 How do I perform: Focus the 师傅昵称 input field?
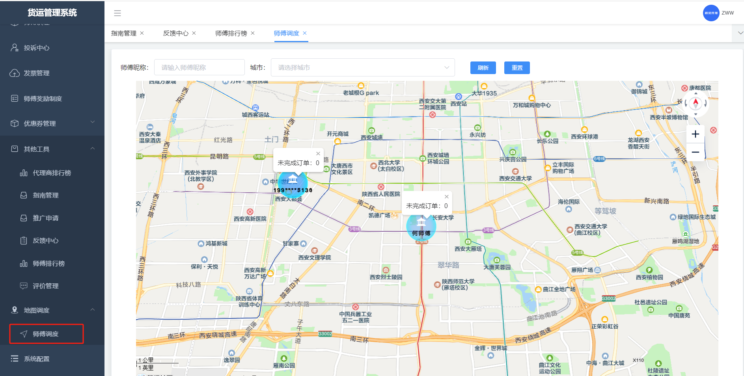click(199, 67)
